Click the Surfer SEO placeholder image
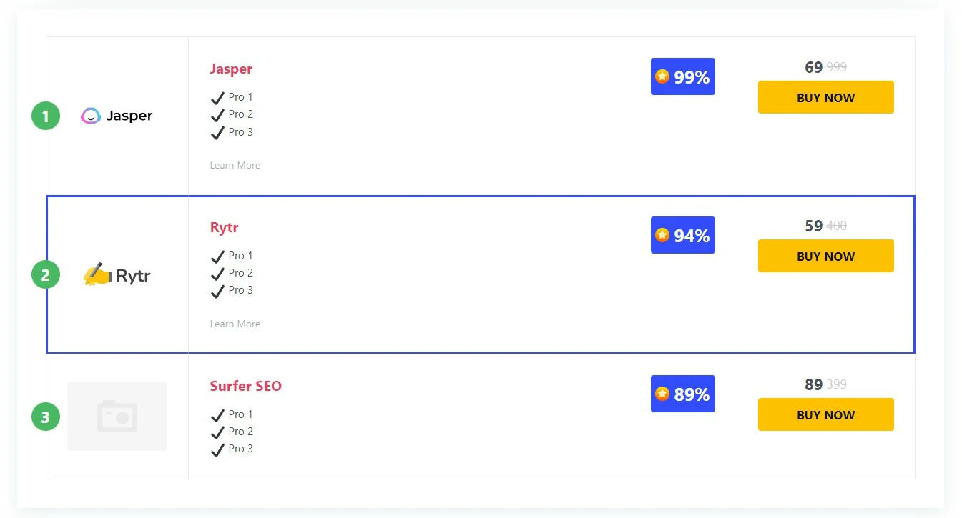 coord(117,416)
